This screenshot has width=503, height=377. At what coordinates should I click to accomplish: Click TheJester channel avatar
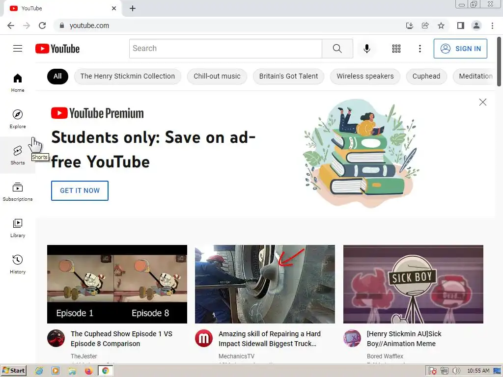(56, 338)
